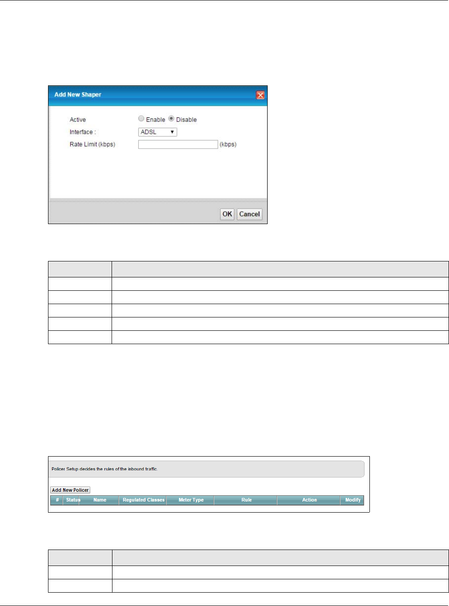449x606 pixels.
Task: Click the Active label
Action: coord(78,120)
